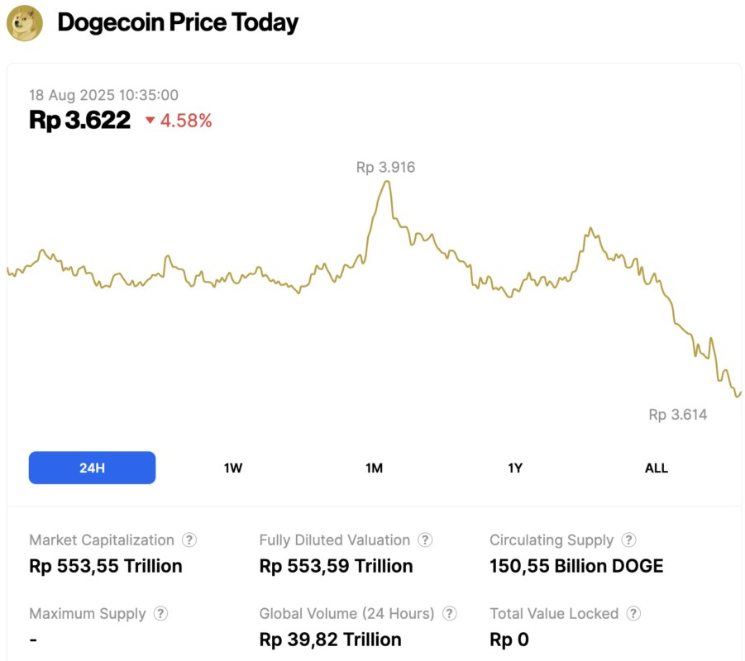Open the Circulating Supply help icon
The width and height of the screenshot is (745, 661).
[630, 540]
